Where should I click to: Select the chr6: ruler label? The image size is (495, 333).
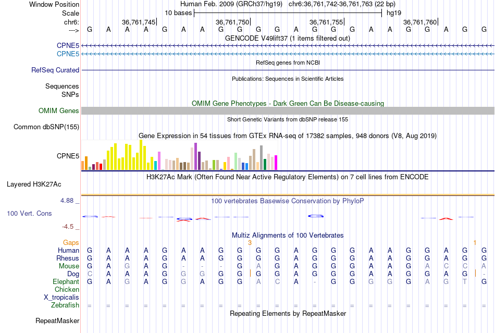pos(71,22)
